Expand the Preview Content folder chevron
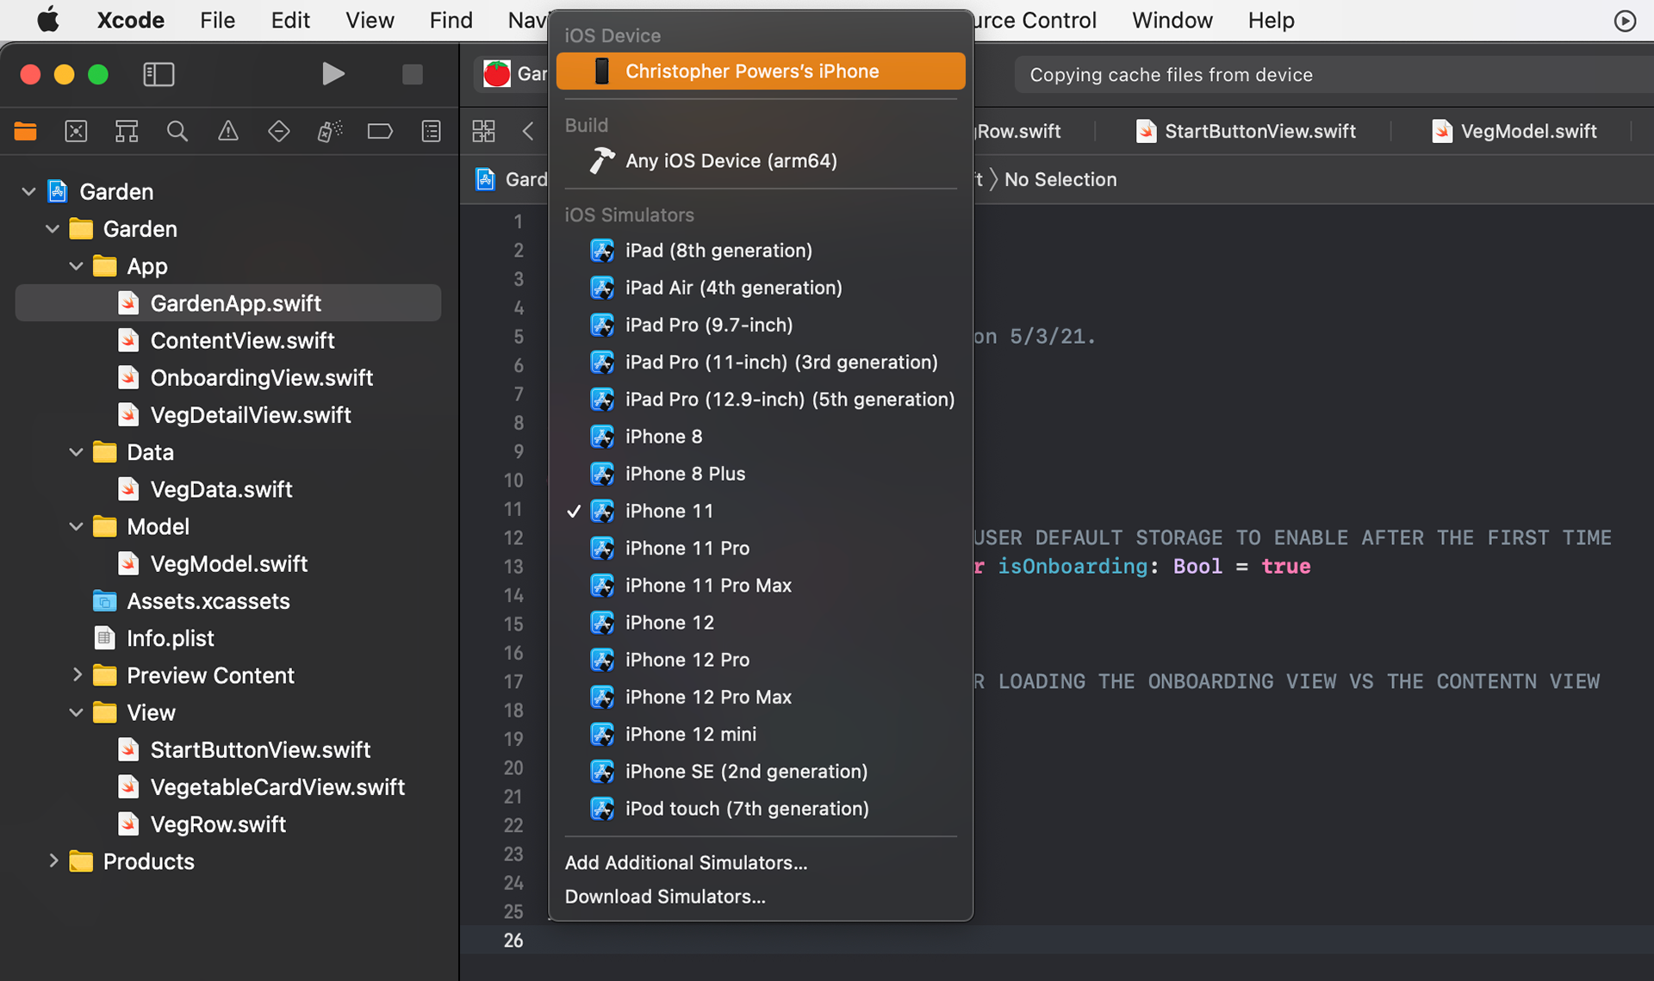 tap(77, 675)
